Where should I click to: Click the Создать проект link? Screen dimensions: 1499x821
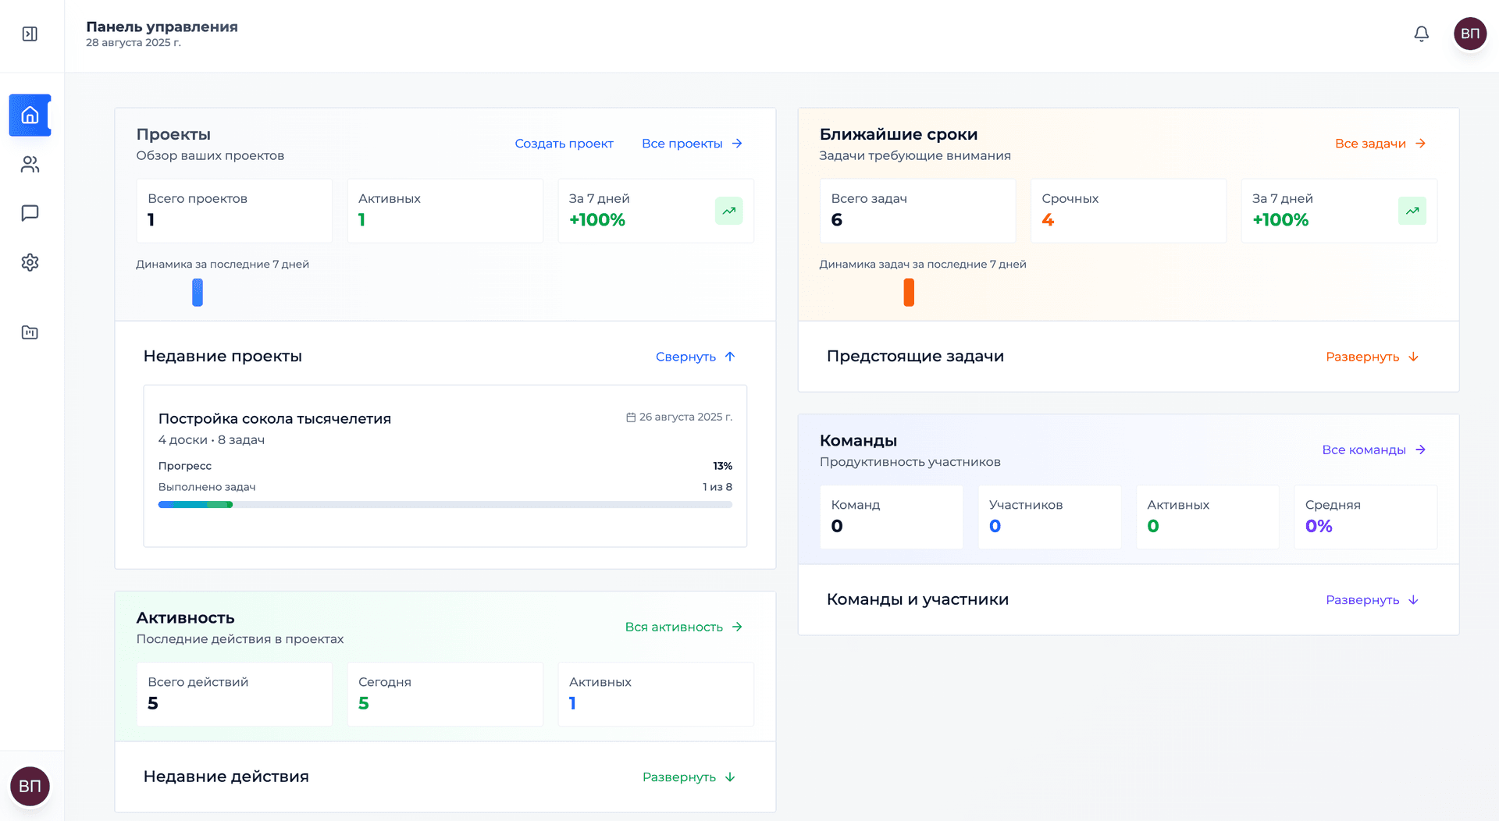coord(564,144)
